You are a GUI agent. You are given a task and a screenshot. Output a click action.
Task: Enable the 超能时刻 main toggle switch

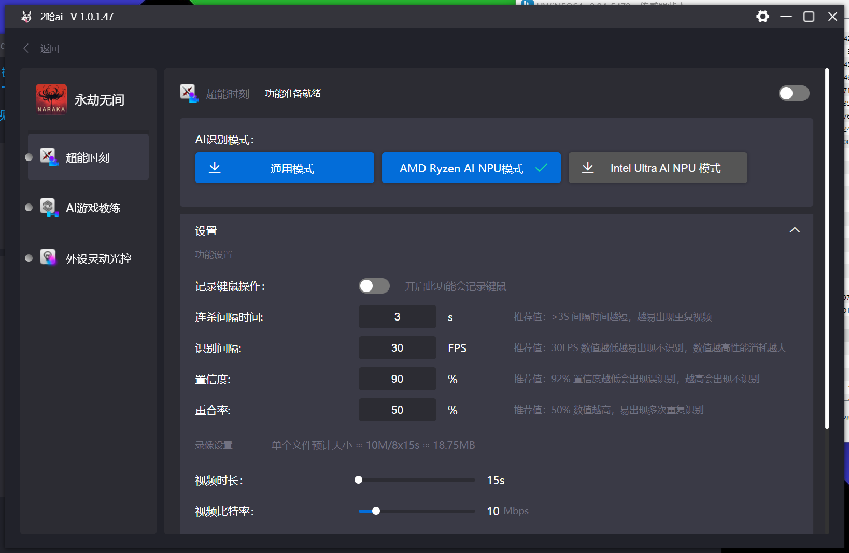794,93
